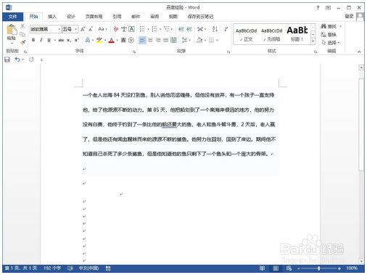Toggle strikethrough (abc) formatting
Viewport: 367px width, 275px height.
click(61, 40)
